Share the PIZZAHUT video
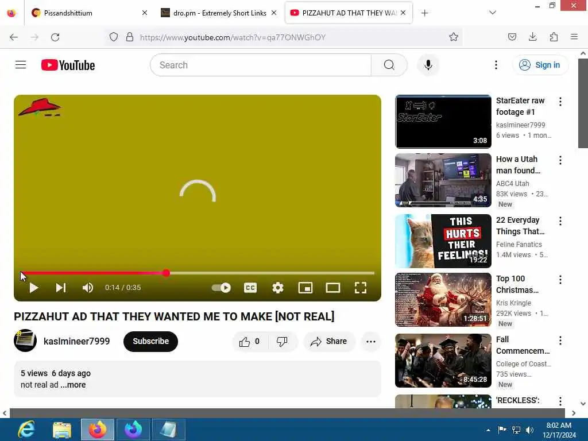The height and width of the screenshot is (441, 588). 328,341
